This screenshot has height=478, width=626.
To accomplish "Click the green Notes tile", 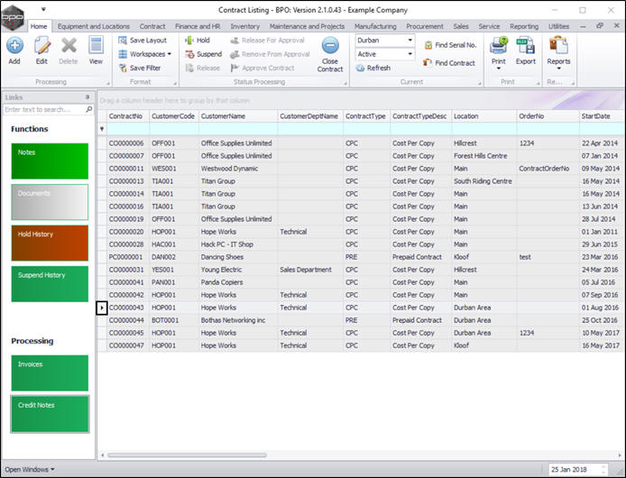I will coord(50,161).
